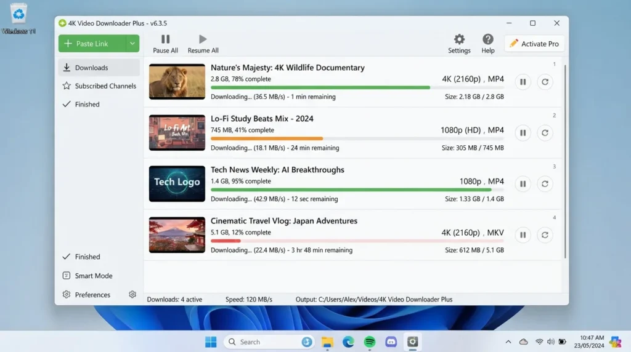The image size is (631, 352).
Task: Open Microsoft Edge from taskbar
Action: (349, 342)
